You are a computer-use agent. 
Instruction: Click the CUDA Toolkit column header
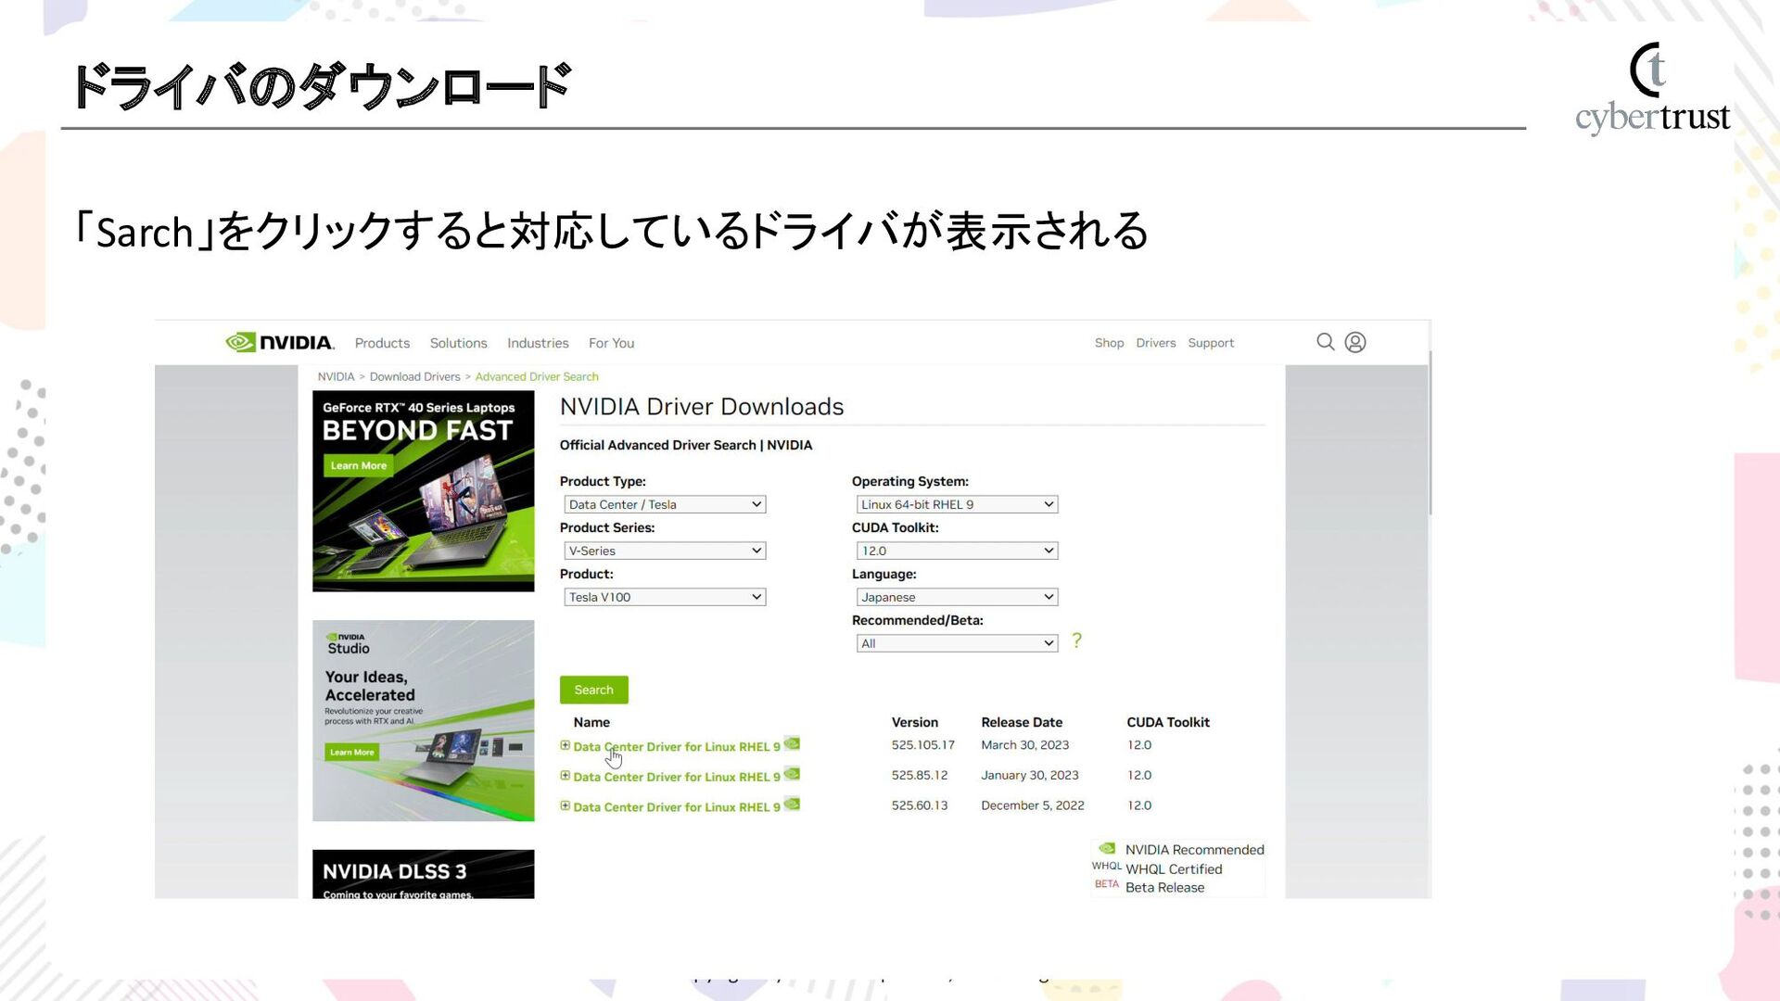[x=1168, y=722]
